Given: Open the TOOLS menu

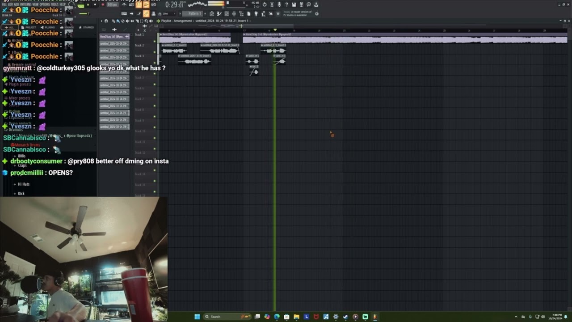Looking at the screenshot, I should tap(55, 4).
